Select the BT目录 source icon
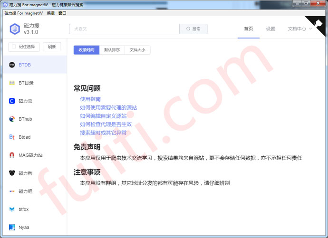The image size is (328, 238). [x=12, y=83]
